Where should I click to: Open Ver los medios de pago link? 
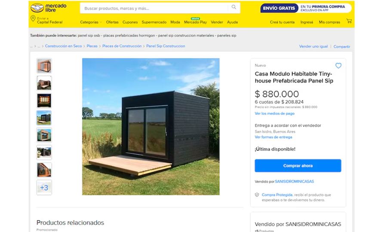[x=274, y=113]
